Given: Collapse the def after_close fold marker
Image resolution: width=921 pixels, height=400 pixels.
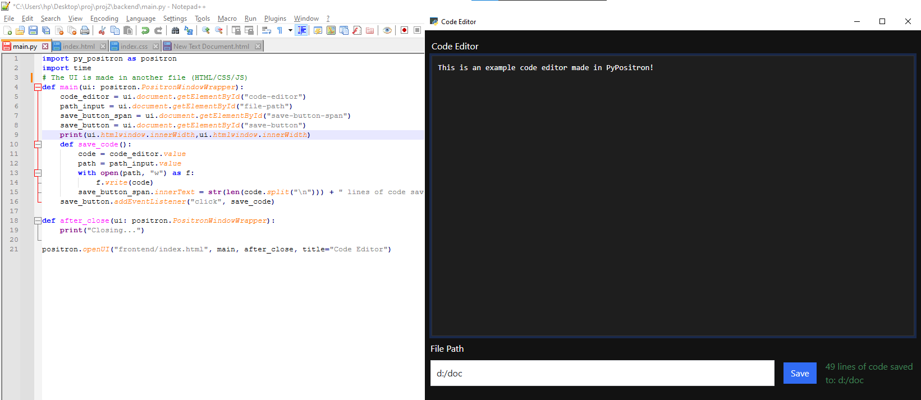Looking at the screenshot, I should [38, 220].
